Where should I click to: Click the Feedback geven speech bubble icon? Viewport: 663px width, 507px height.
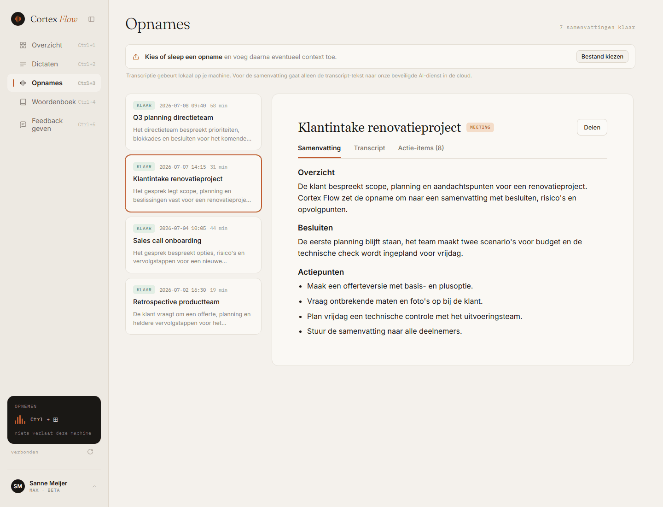pos(23,124)
